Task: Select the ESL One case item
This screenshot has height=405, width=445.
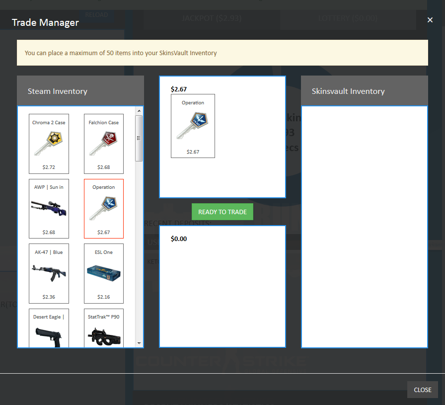Action: 104,273
